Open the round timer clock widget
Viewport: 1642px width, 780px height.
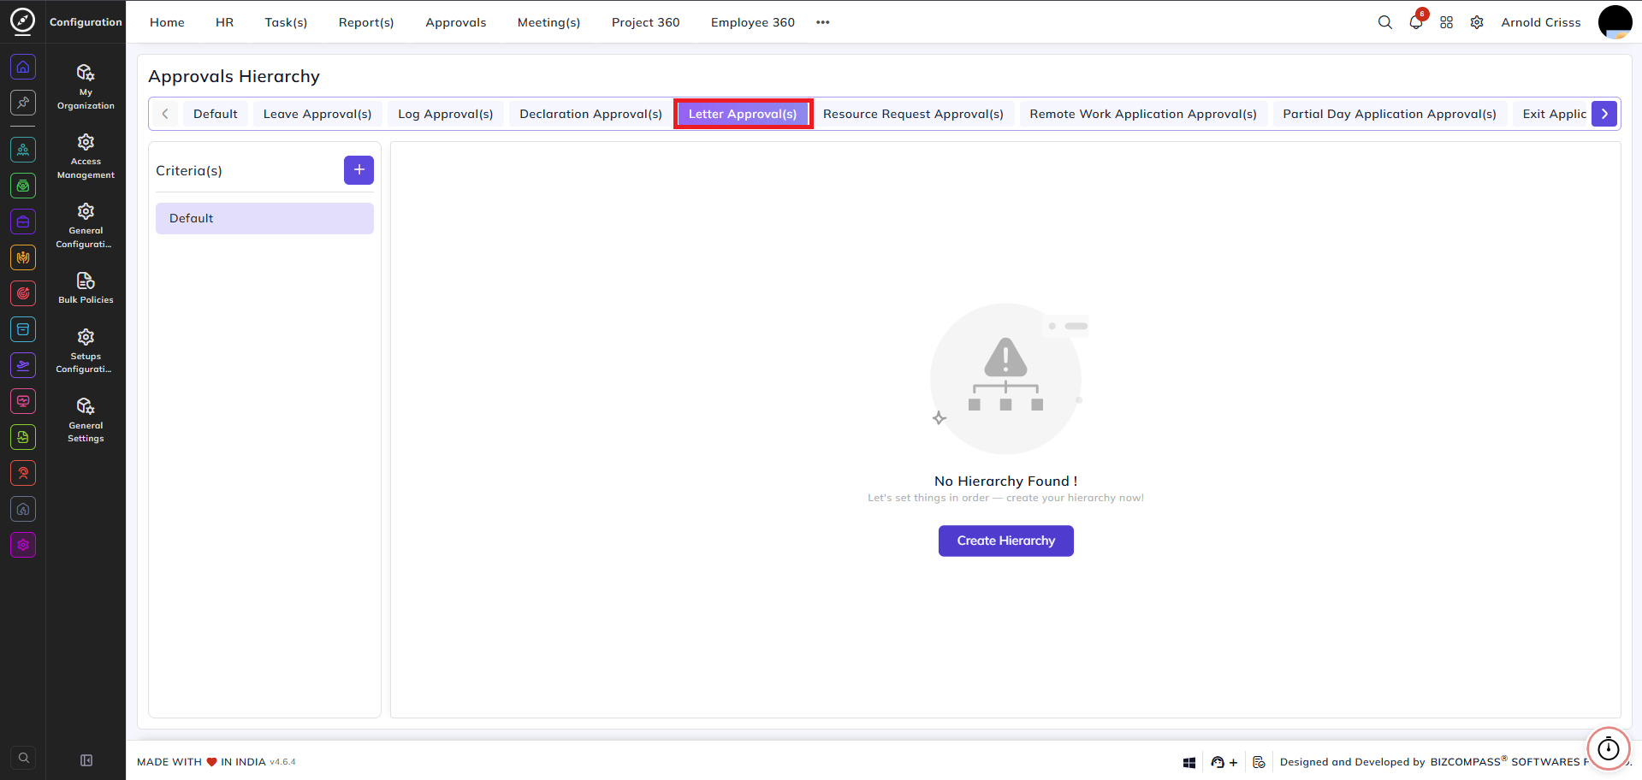point(1609,749)
